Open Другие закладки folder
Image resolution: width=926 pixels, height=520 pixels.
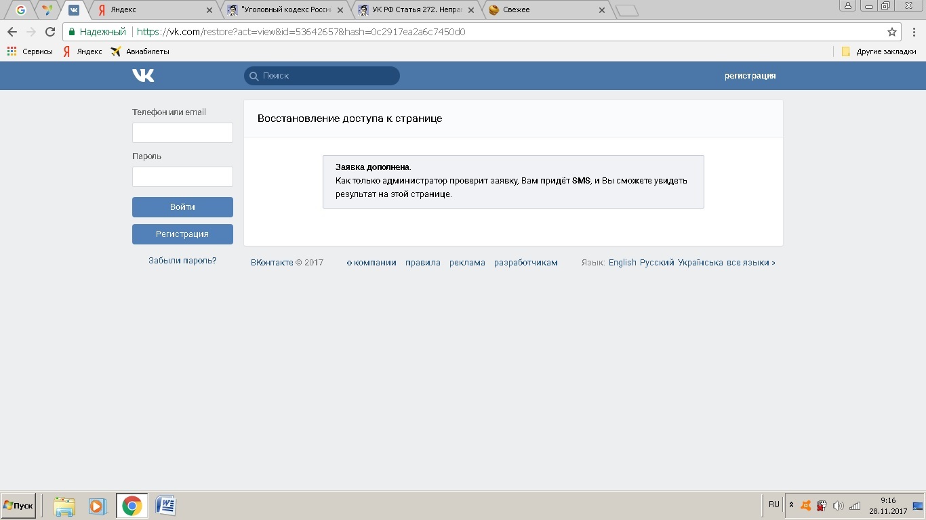(879, 51)
